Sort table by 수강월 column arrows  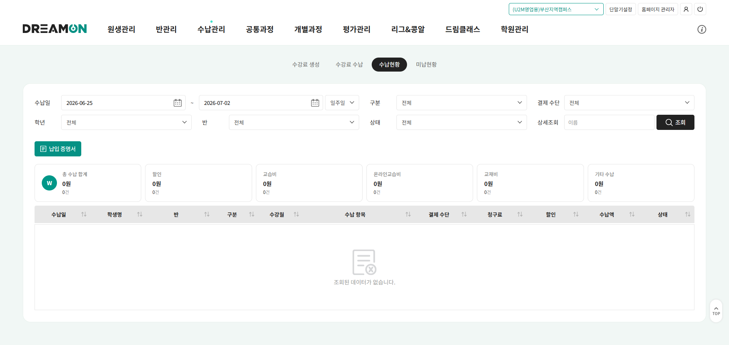pyautogui.click(x=296, y=214)
